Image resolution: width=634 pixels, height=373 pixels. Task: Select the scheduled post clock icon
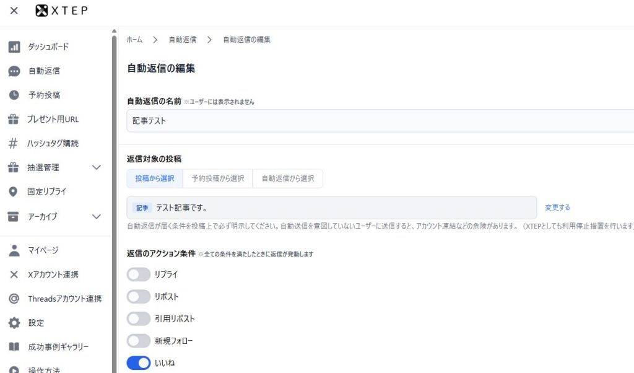pos(14,95)
